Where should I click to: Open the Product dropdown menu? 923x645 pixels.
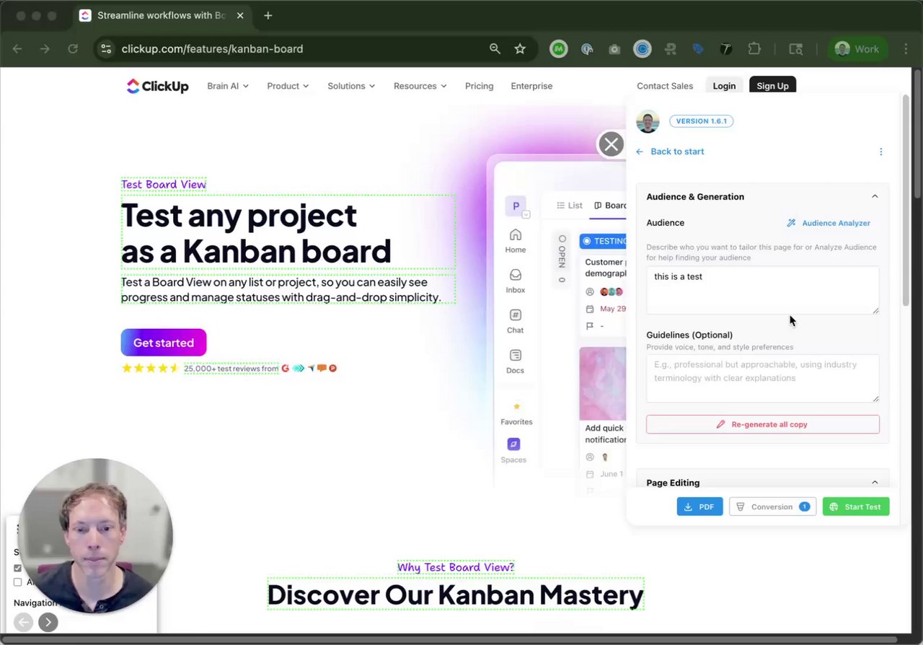[288, 86]
